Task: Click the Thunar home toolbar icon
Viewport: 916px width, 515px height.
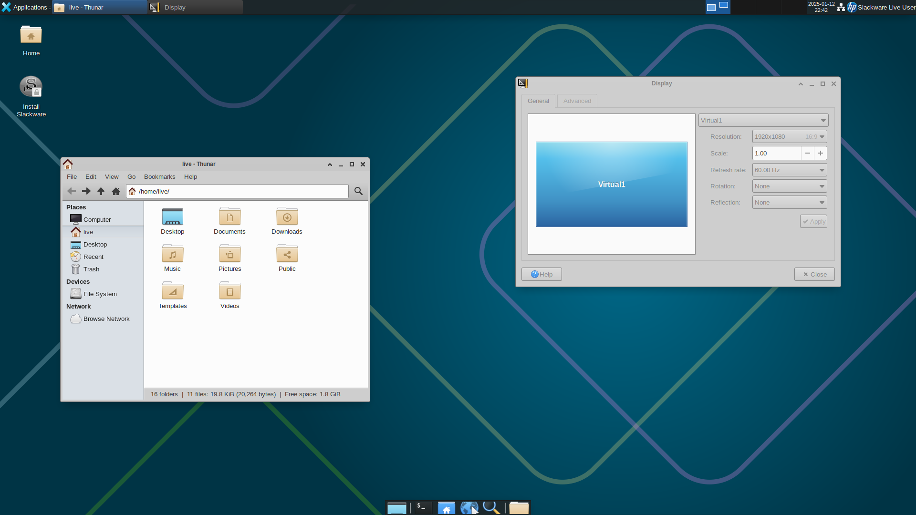Action: [115, 191]
